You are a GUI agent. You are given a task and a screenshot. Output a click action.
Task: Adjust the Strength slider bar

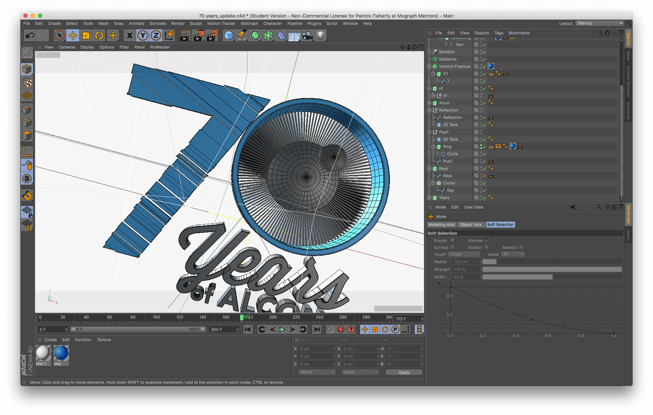(552, 269)
